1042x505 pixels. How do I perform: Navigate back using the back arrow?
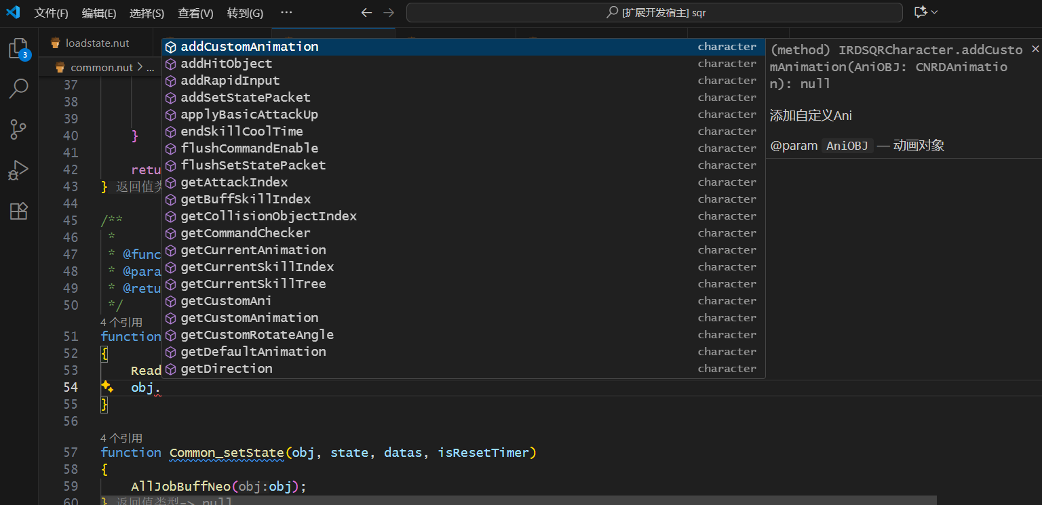pyautogui.click(x=366, y=12)
